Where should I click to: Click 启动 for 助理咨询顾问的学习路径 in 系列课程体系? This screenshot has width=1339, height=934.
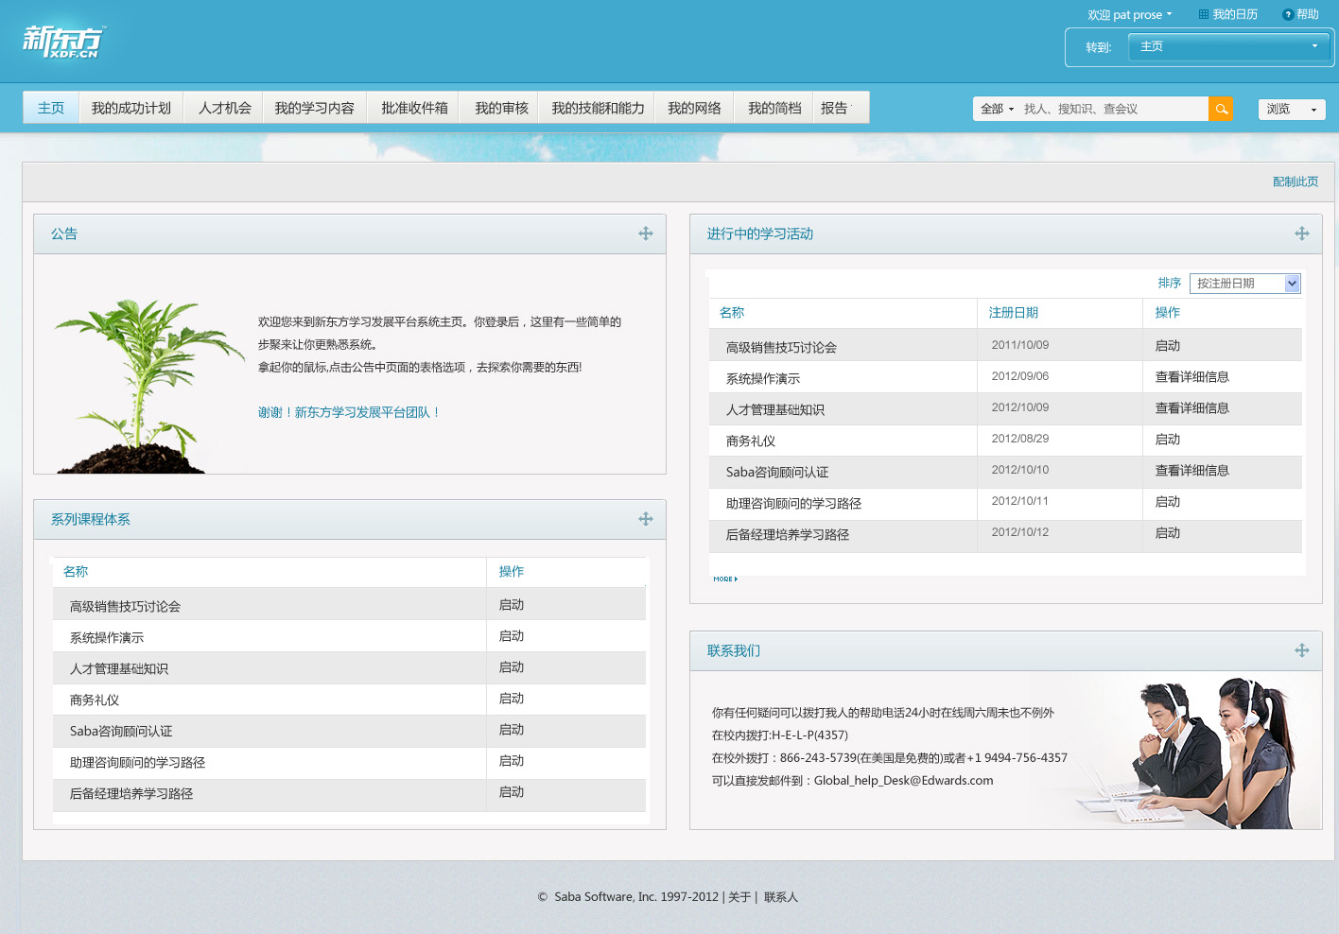(512, 761)
